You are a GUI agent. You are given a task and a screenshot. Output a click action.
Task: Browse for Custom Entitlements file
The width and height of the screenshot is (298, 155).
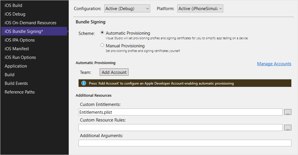[x=288, y=112]
